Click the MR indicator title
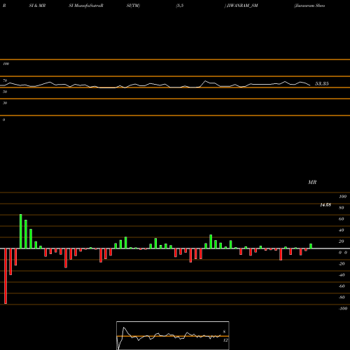The image size is (350, 350). [x=312, y=182]
